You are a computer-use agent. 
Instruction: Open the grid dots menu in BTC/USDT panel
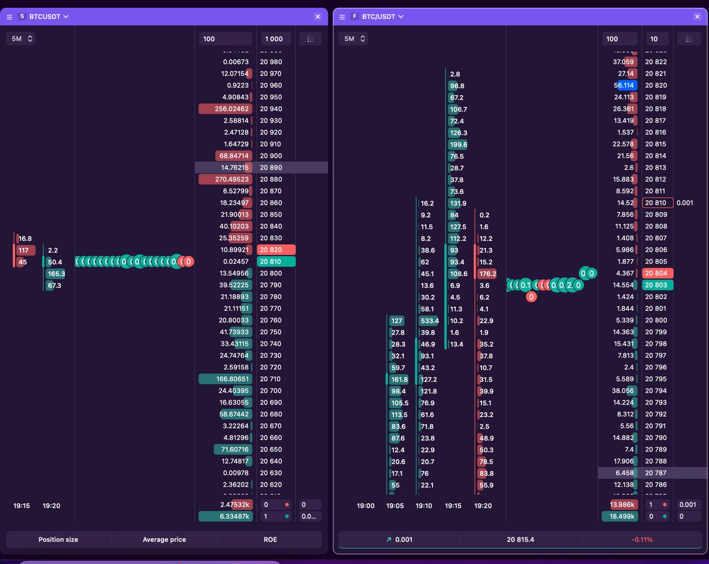689,39
